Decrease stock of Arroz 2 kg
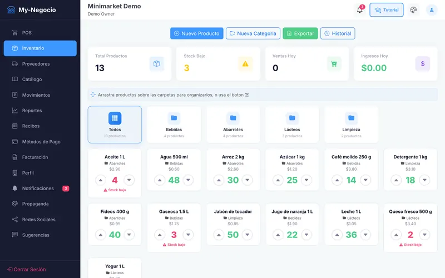445x278 pixels. coord(247,180)
